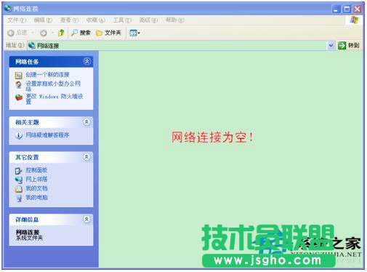Go up one folder level icon
Image resolution: width=367 pixels, height=272 pixels.
[61, 33]
